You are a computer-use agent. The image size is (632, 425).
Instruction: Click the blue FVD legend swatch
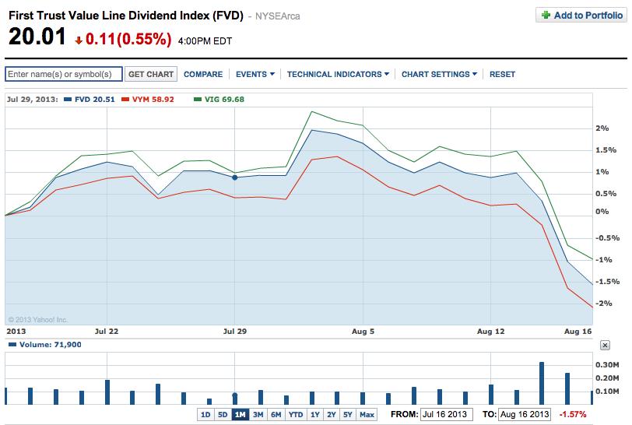coord(68,99)
